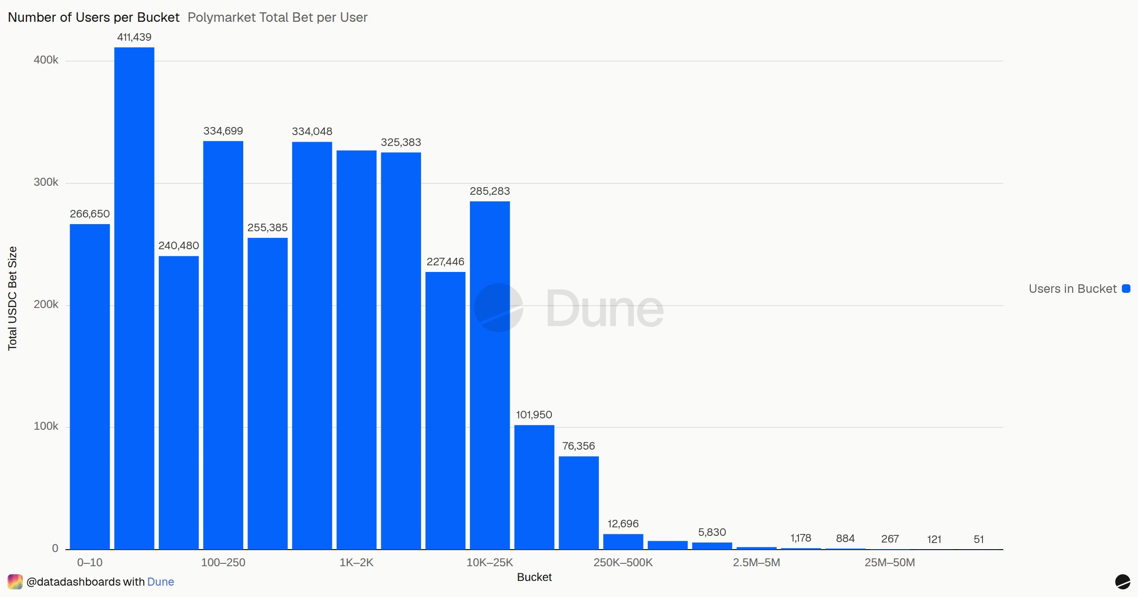This screenshot has width=1138, height=597.
Task: Click the datadashboards avatar icon
Action: [15, 582]
